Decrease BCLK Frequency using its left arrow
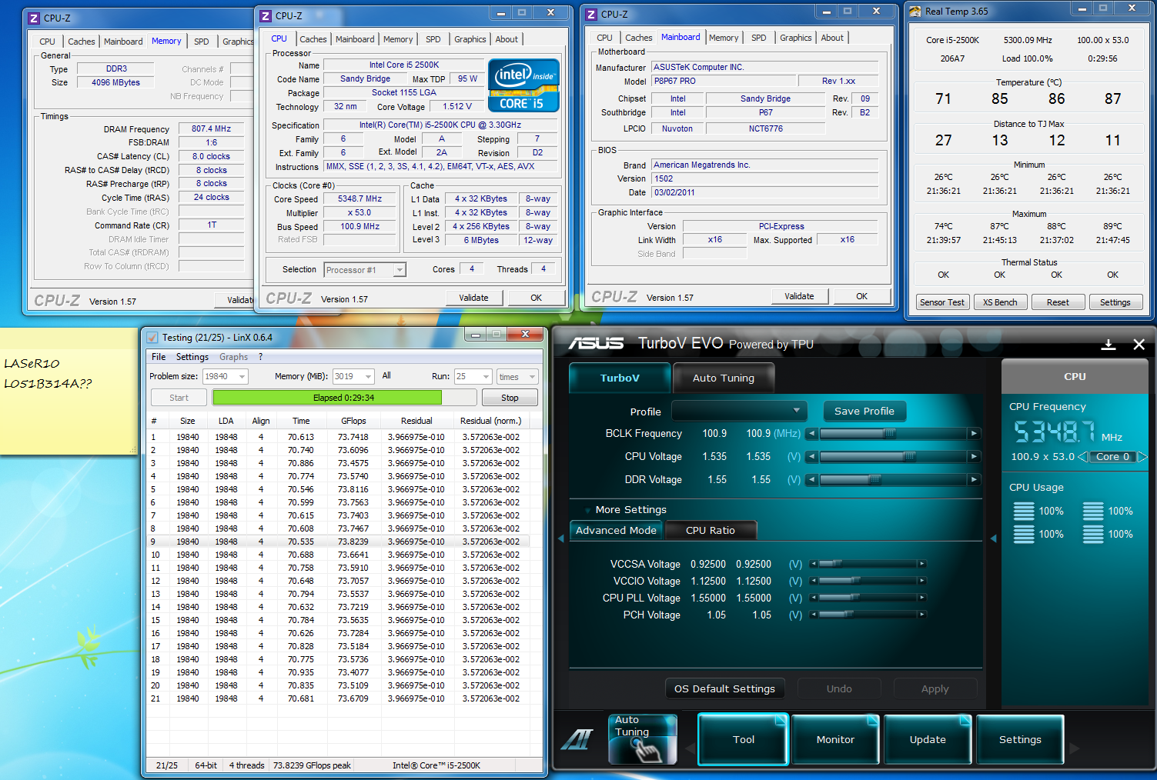This screenshot has width=1157, height=780. pos(811,434)
